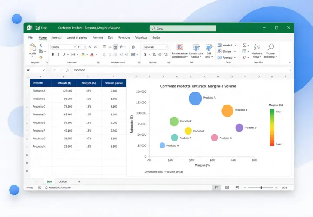Align text to the right

116,54
